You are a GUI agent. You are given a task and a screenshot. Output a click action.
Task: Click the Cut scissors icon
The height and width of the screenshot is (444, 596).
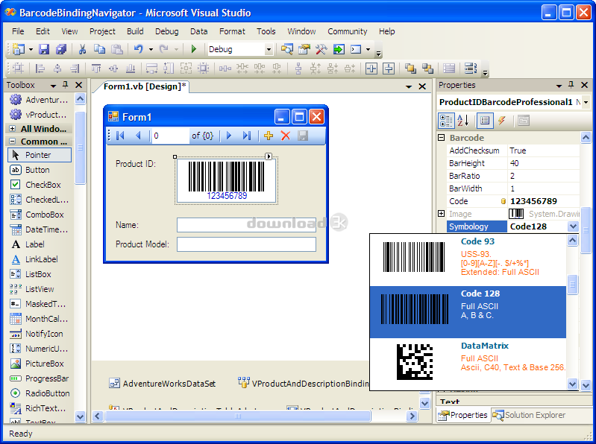[82, 49]
